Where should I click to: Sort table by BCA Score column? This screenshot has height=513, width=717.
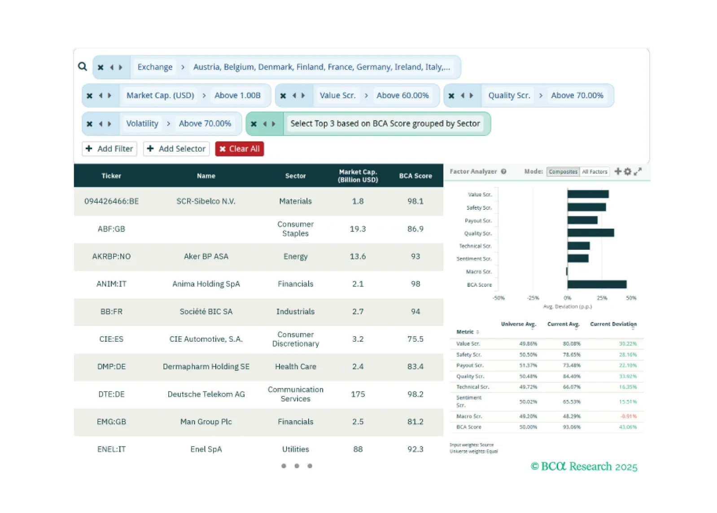tap(415, 176)
